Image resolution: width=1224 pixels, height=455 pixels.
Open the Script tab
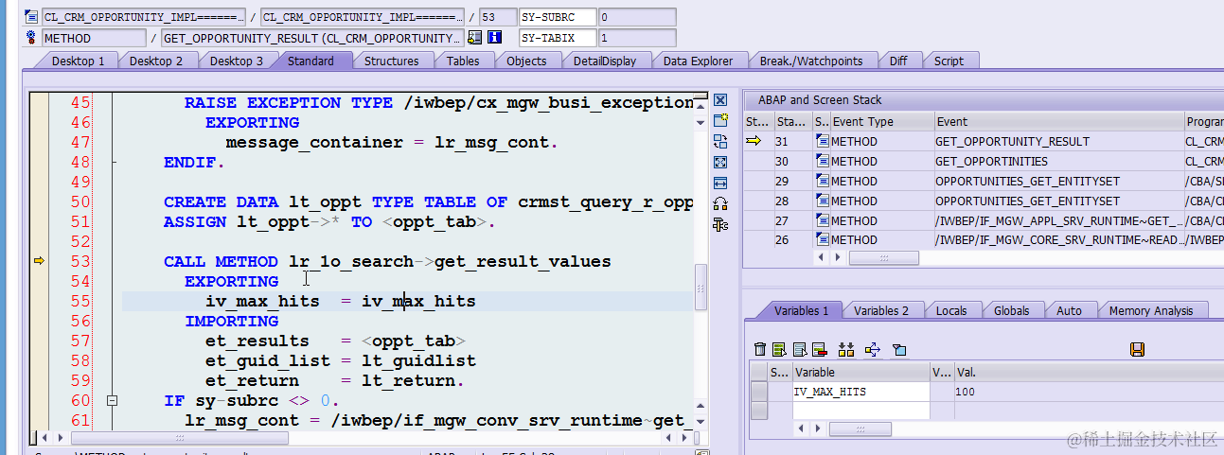949,61
